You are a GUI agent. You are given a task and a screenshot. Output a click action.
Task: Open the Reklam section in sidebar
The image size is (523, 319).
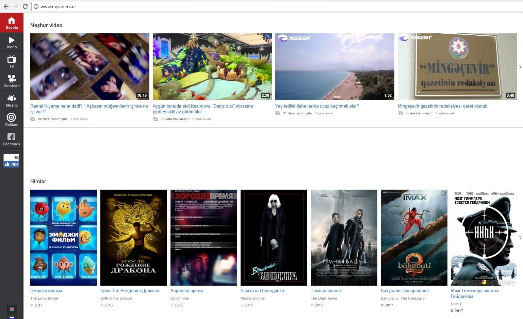pos(12,120)
